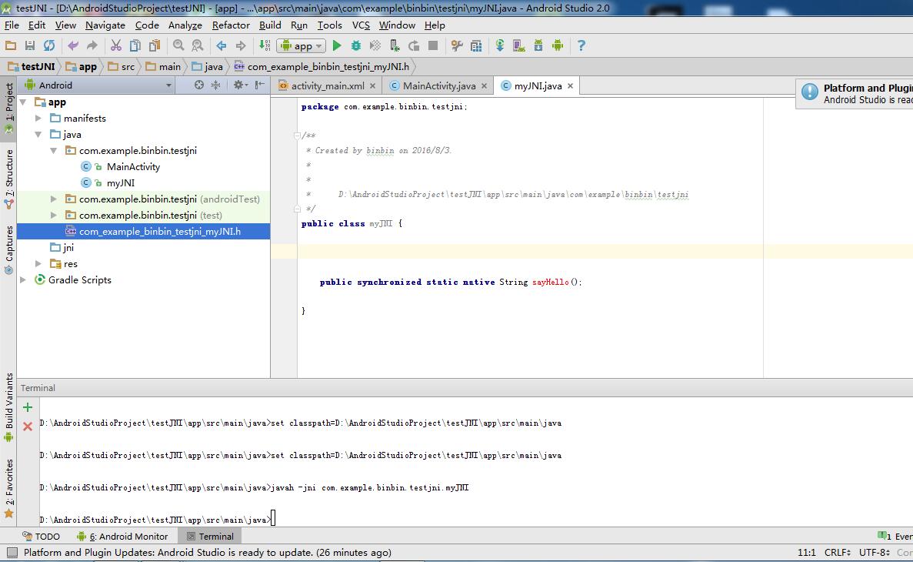Click Scroll from Source target icon
913x562 pixels.
point(199,85)
